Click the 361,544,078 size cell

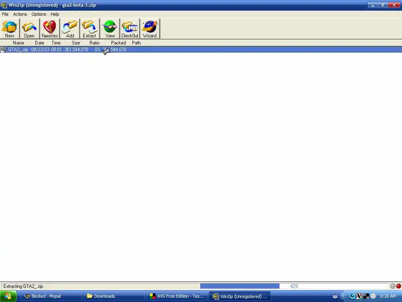(76, 50)
